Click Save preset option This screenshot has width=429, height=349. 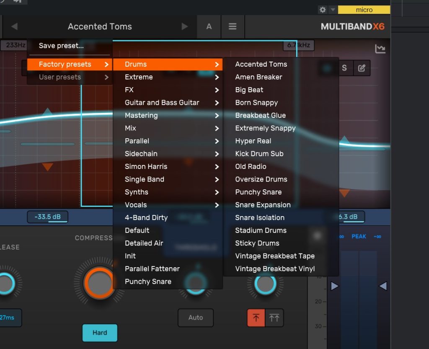pos(61,46)
